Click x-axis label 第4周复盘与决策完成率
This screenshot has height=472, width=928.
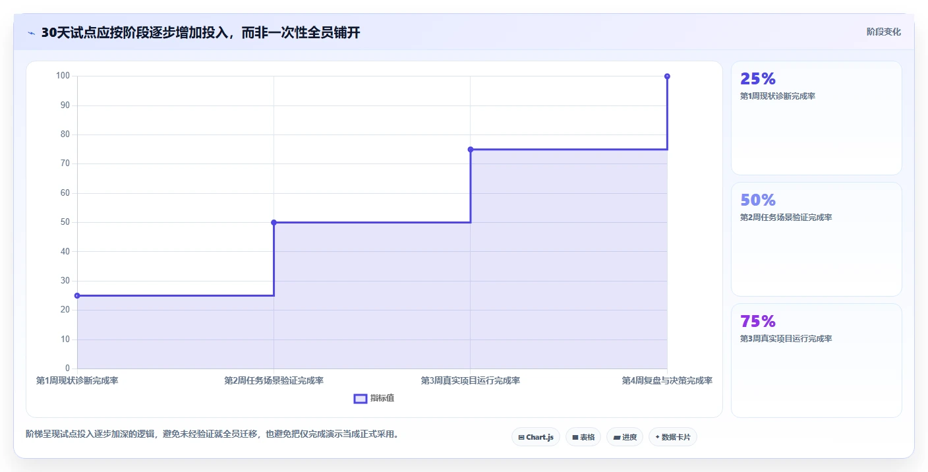pyautogui.click(x=667, y=380)
